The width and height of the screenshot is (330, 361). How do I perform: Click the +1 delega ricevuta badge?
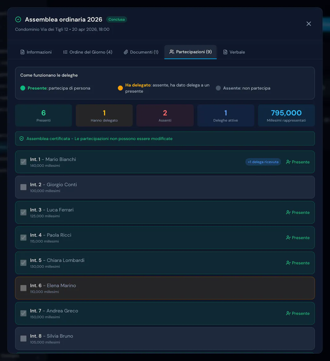point(263,162)
